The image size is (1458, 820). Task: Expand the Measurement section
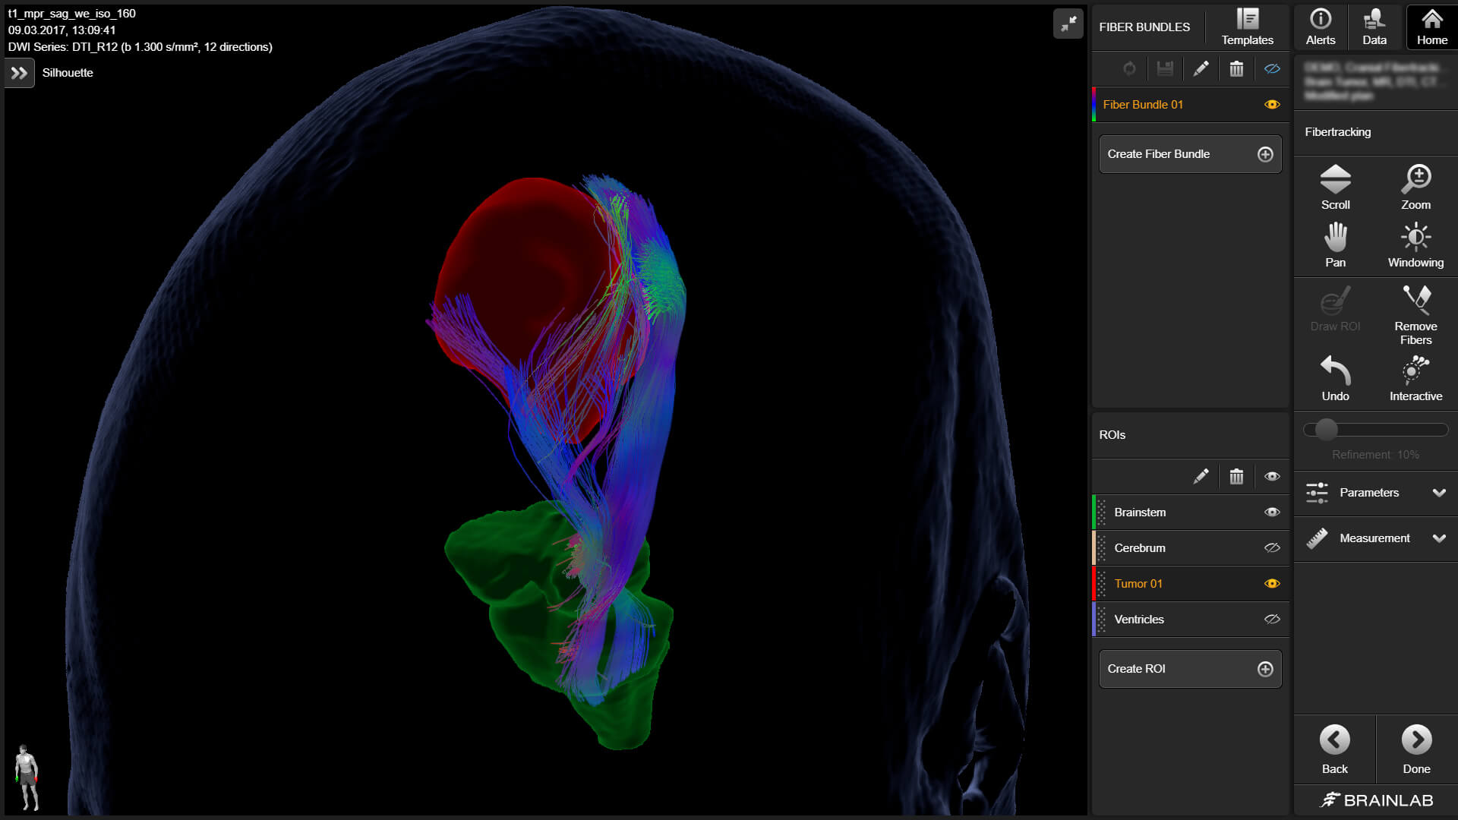[x=1374, y=538]
